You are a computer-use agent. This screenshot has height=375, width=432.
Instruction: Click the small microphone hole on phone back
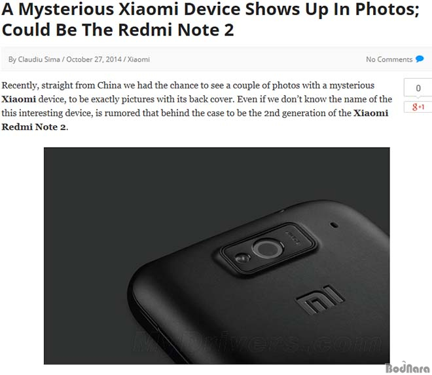[334, 224]
